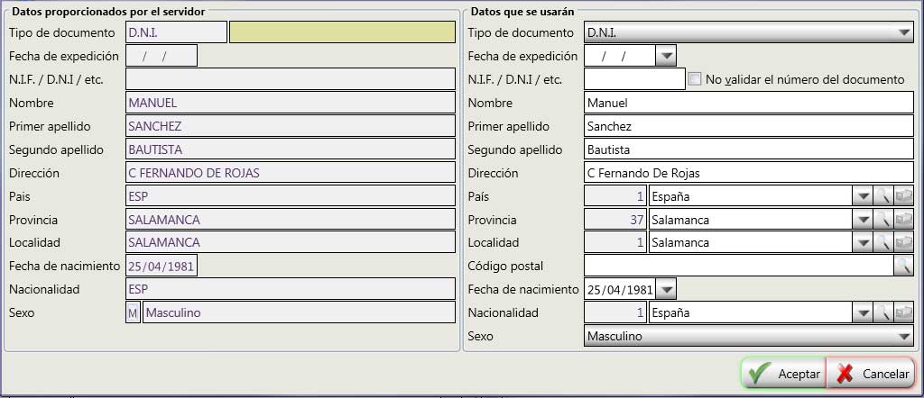Screen dimensions: 924x398
Task: Click the empty N.I.F. / D.N.I input on right
Action: click(x=634, y=79)
